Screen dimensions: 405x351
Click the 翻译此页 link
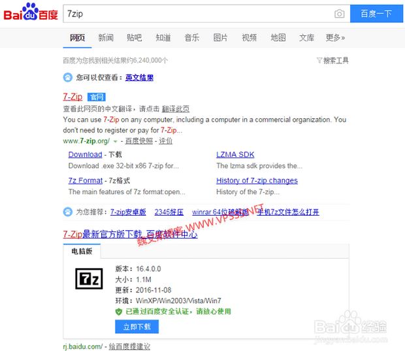coord(175,109)
